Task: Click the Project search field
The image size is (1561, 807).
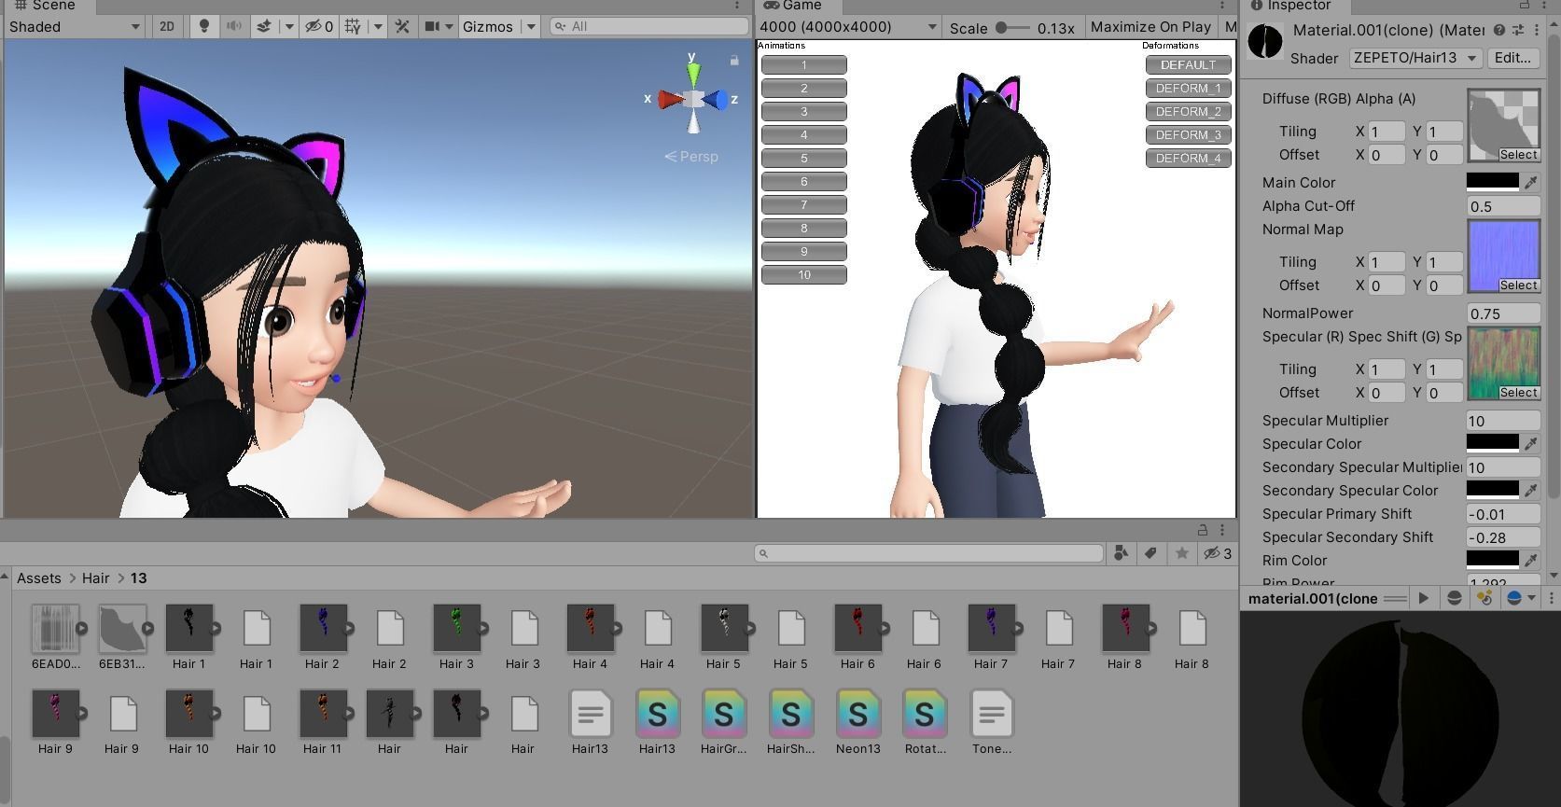Action: pyautogui.click(x=929, y=553)
